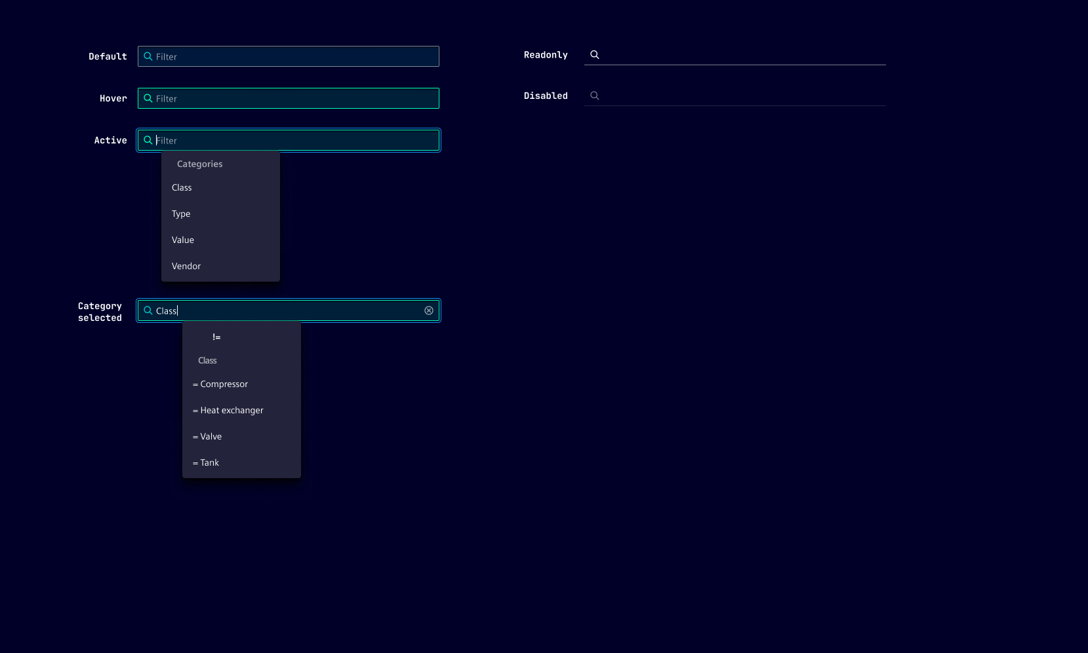Select = Valve in the Class value dropdown

pos(207,436)
